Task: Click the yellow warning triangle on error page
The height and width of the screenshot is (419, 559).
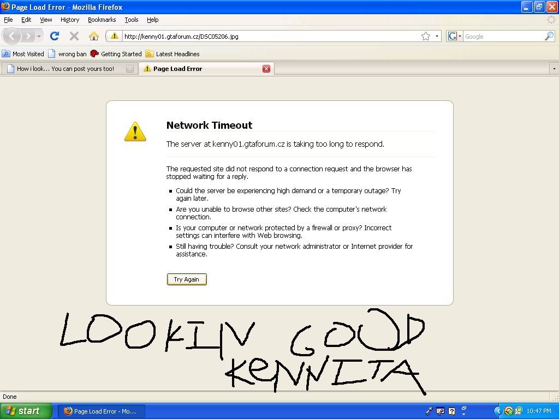Action: [x=135, y=131]
